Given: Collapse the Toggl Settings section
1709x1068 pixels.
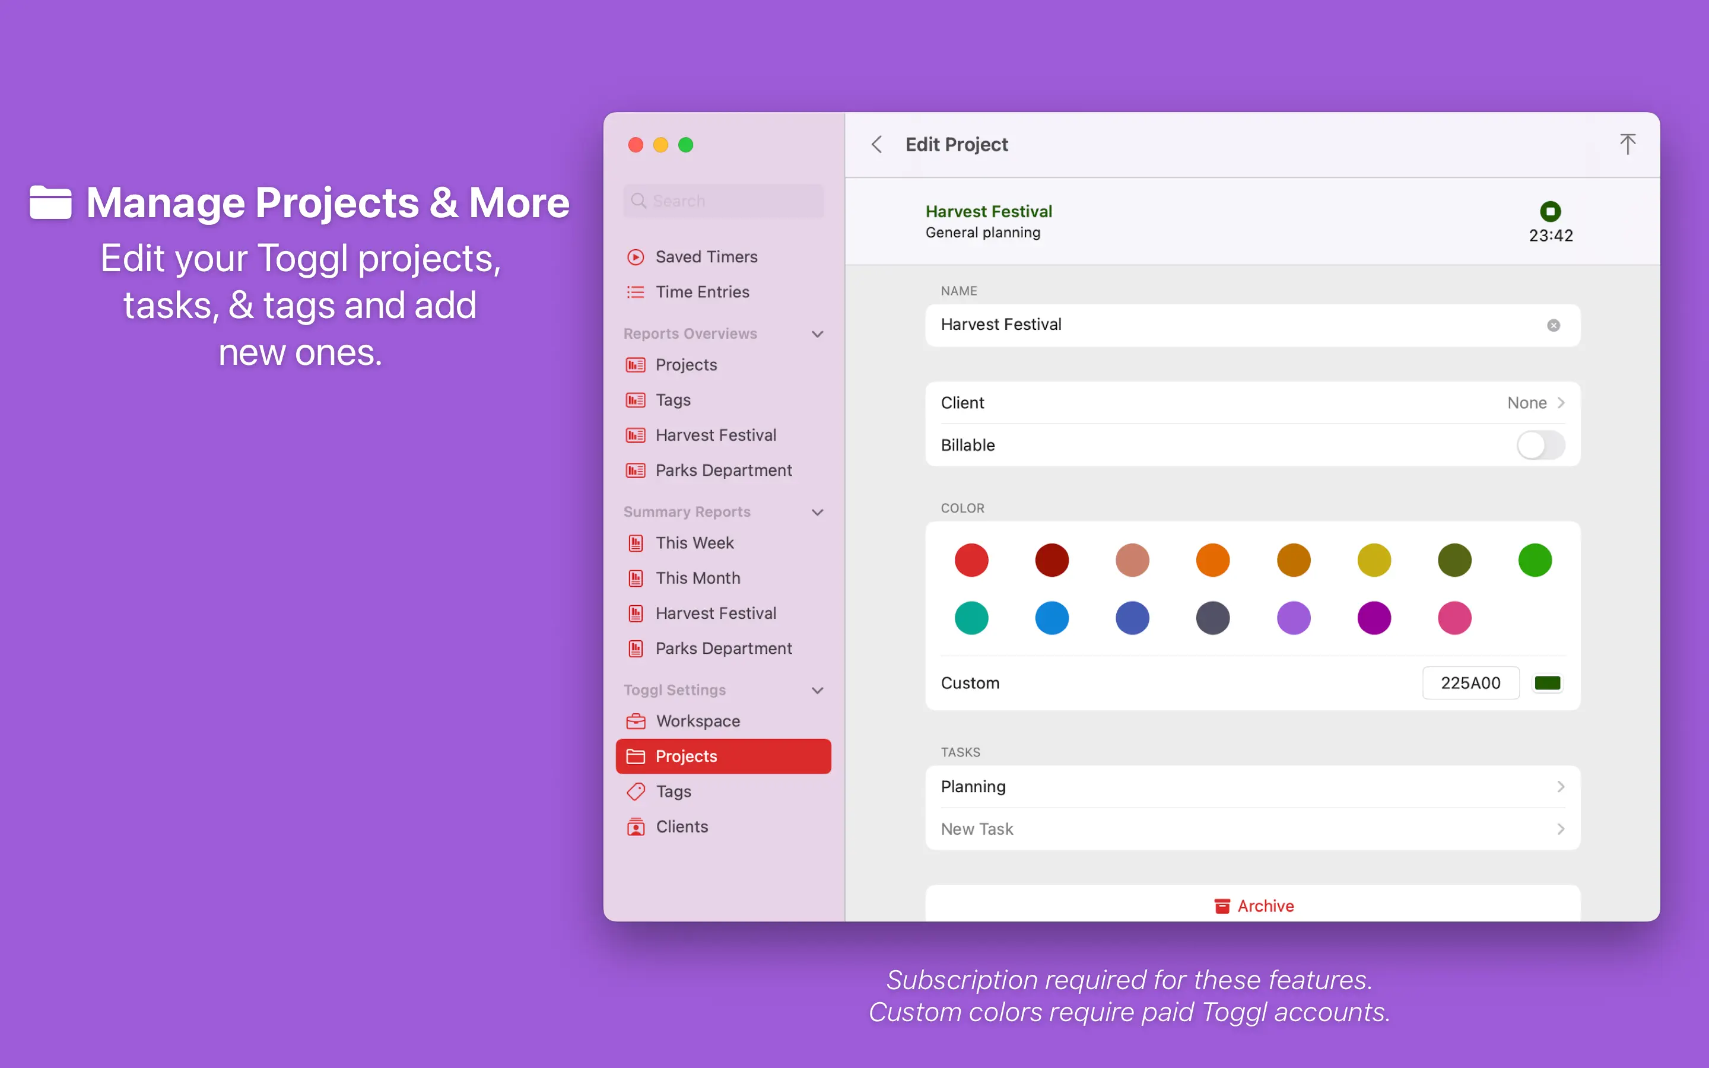Looking at the screenshot, I should point(817,690).
